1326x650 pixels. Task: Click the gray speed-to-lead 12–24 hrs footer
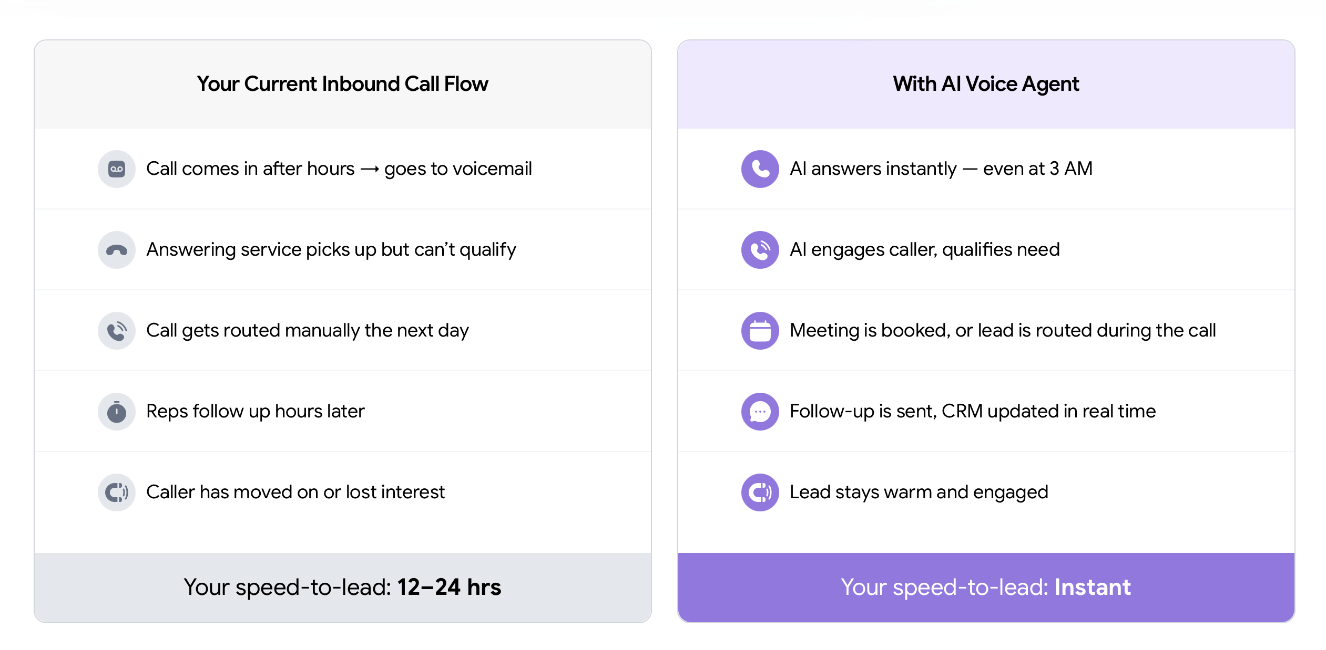click(342, 587)
